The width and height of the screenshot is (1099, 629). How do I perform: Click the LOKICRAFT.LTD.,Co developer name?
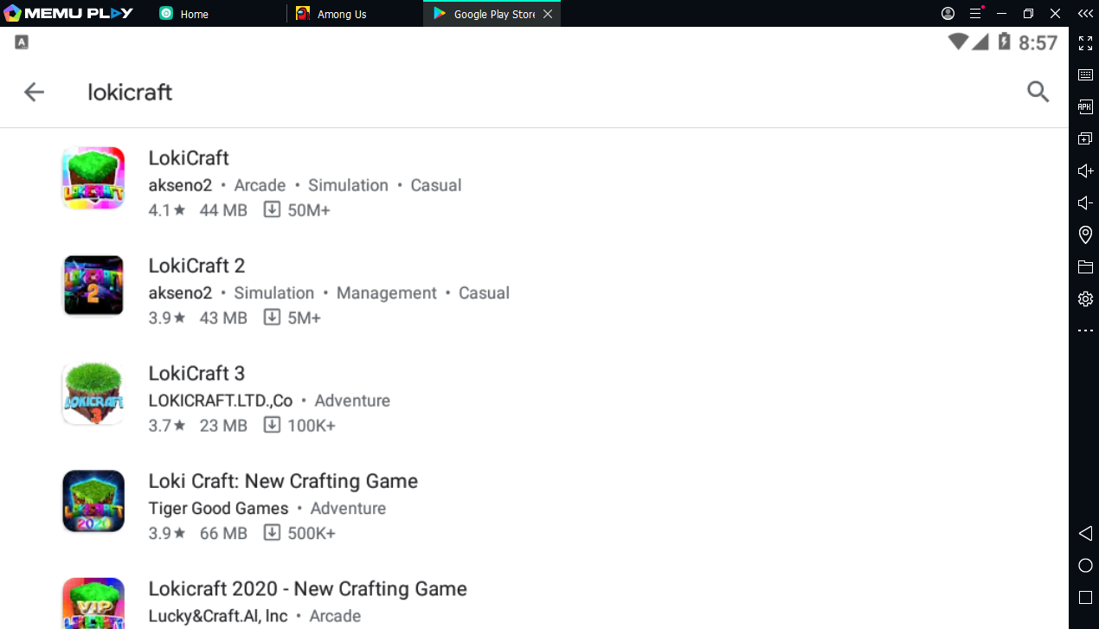pyautogui.click(x=221, y=401)
